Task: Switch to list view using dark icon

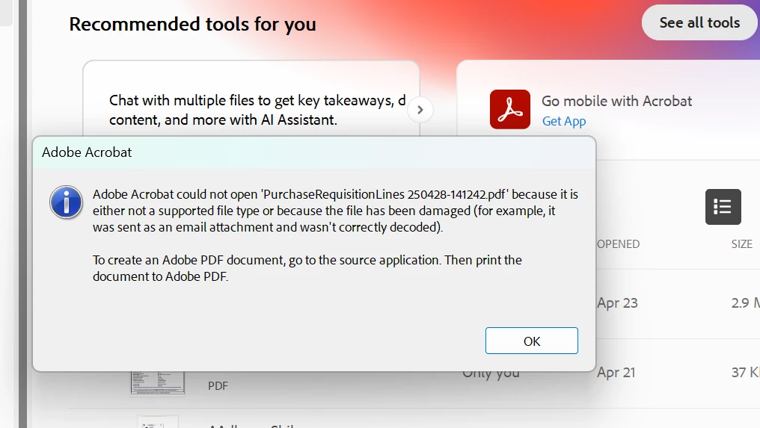Action: point(723,207)
